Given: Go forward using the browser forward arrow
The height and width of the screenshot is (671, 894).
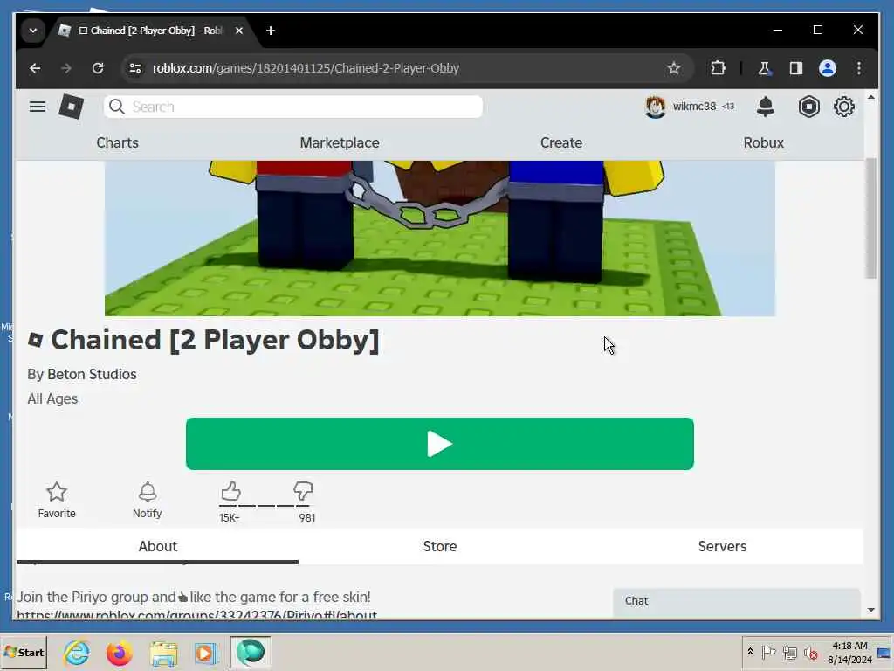Looking at the screenshot, I should (66, 68).
